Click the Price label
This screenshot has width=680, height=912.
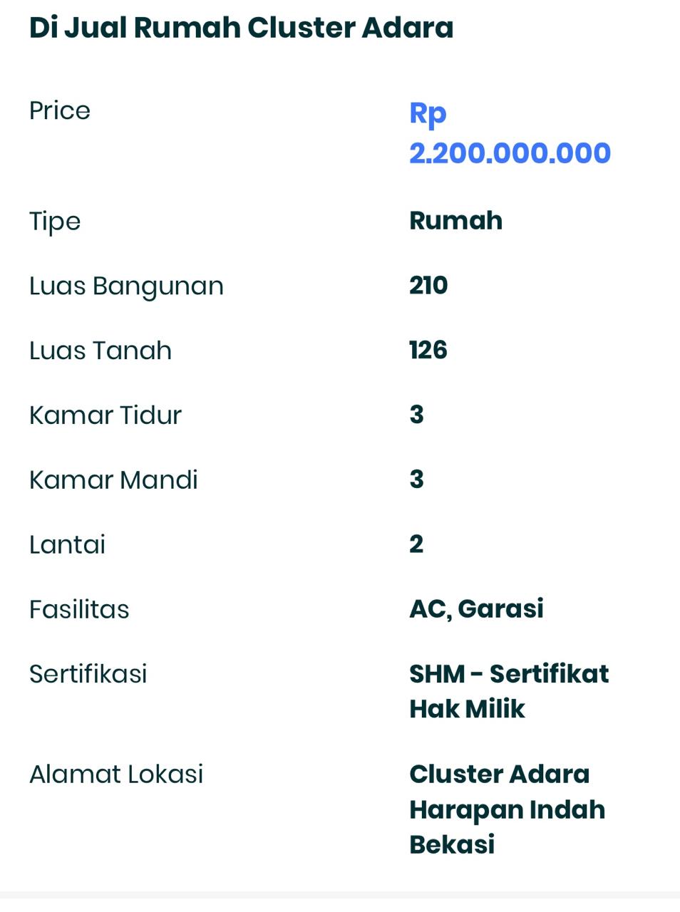(60, 110)
